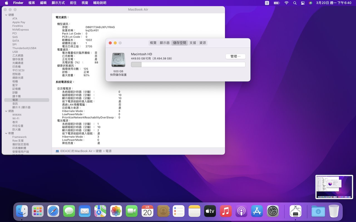Viewport: 356px width, 222px height.
Task: Open Photos app in the Dock
Action: click(116, 211)
